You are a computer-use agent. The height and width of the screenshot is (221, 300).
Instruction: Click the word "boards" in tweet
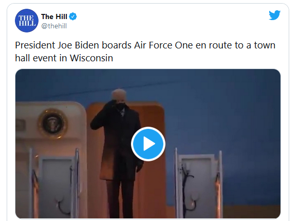coord(117,45)
